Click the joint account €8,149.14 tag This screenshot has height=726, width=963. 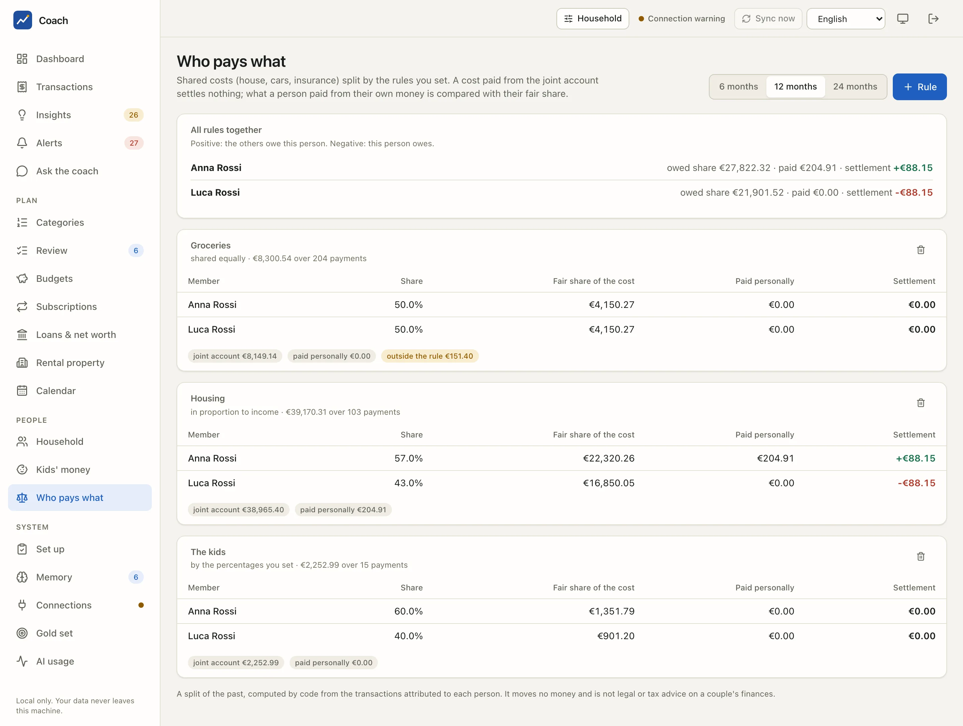(x=235, y=356)
